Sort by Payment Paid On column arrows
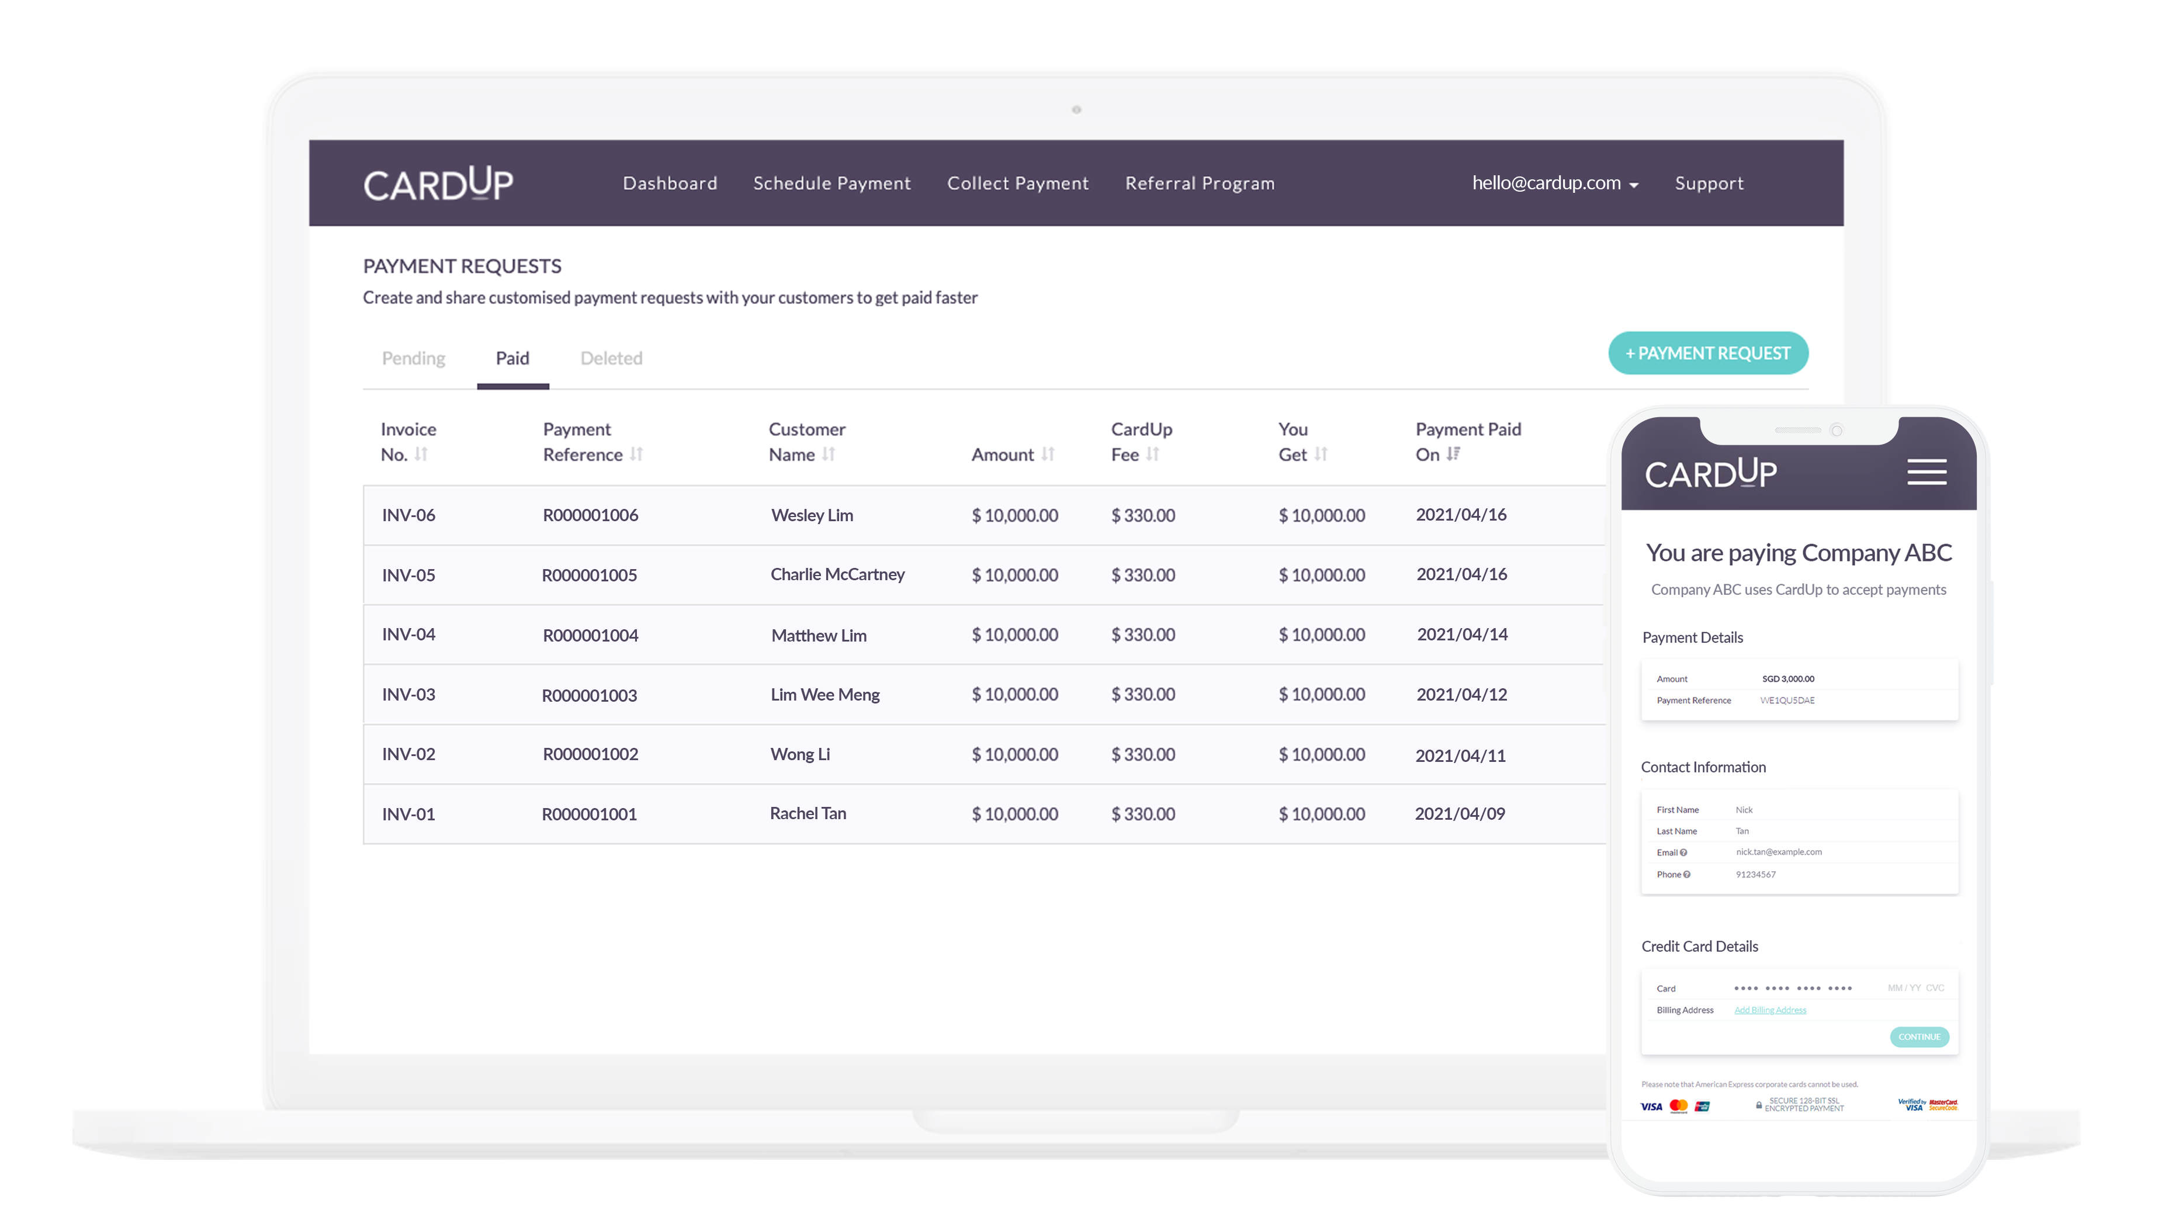2162x1227 pixels. pos(1453,454)
